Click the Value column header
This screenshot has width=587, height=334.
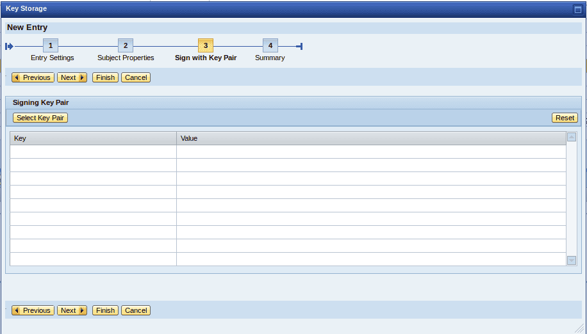pos(370,138)
